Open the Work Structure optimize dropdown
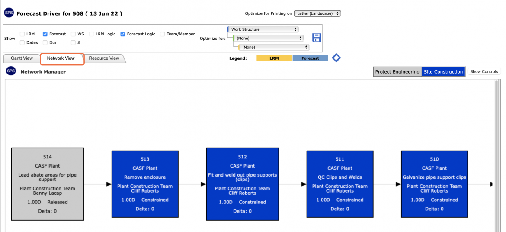Viewport: 506px width, 232px height. (x=263, y=29)
